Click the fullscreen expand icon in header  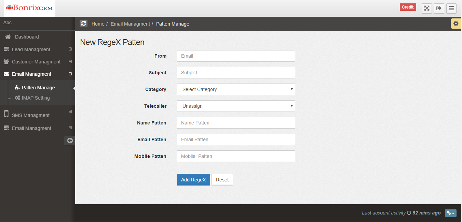coord(427,8)
